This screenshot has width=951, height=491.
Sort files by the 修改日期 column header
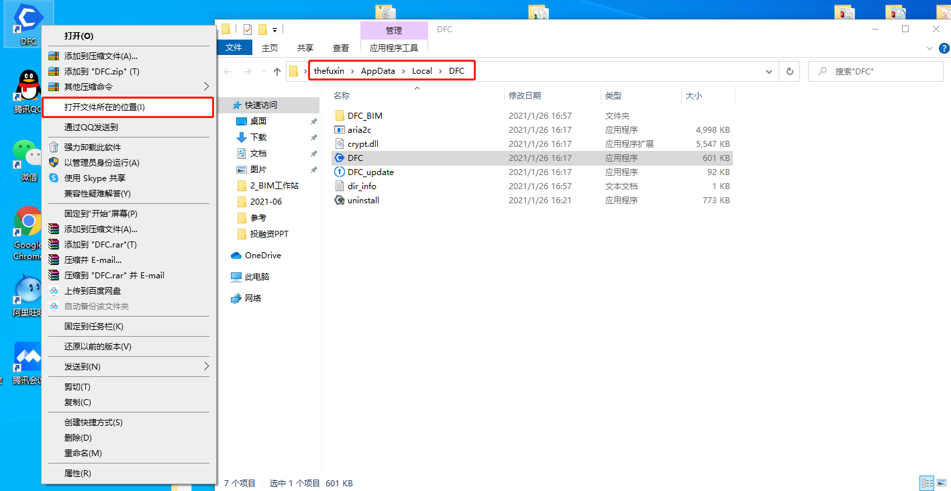525,96
